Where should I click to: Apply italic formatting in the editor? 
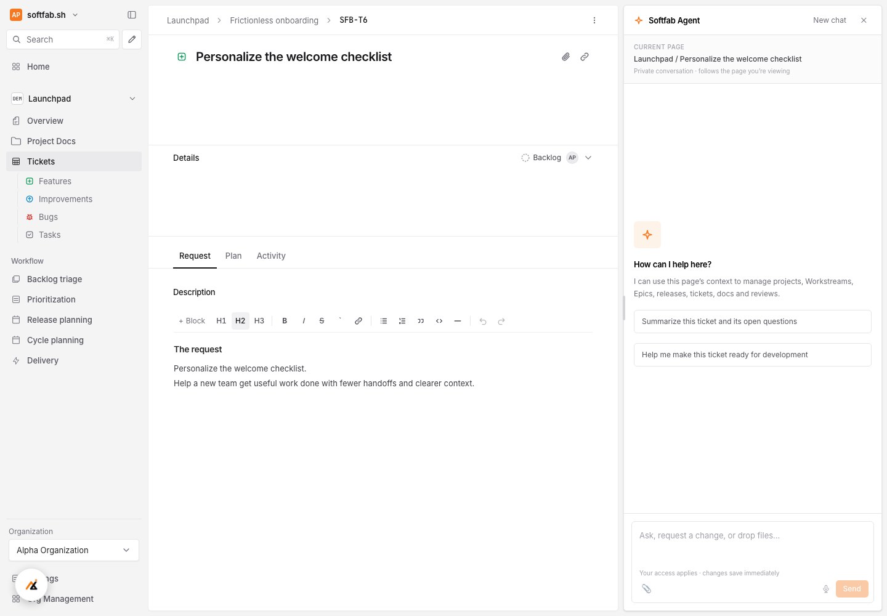pyautogui.click(x=304, y=321)
